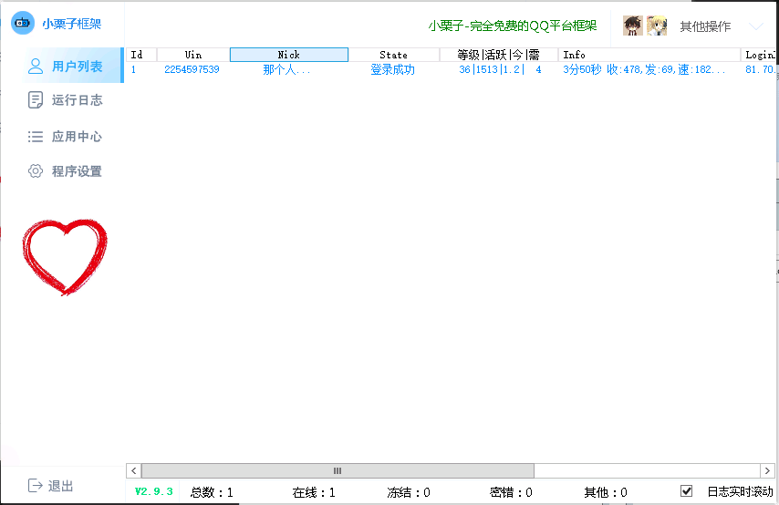
Task: Sort by Uin column header
Action: coord(193,55)
